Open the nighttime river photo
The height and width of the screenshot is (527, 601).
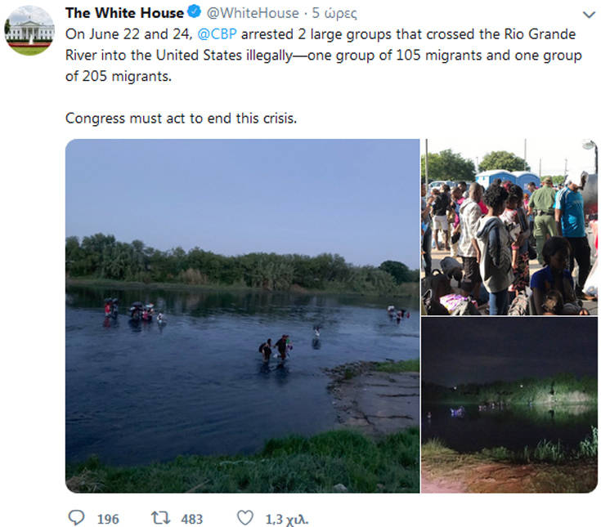coord(509,405)
